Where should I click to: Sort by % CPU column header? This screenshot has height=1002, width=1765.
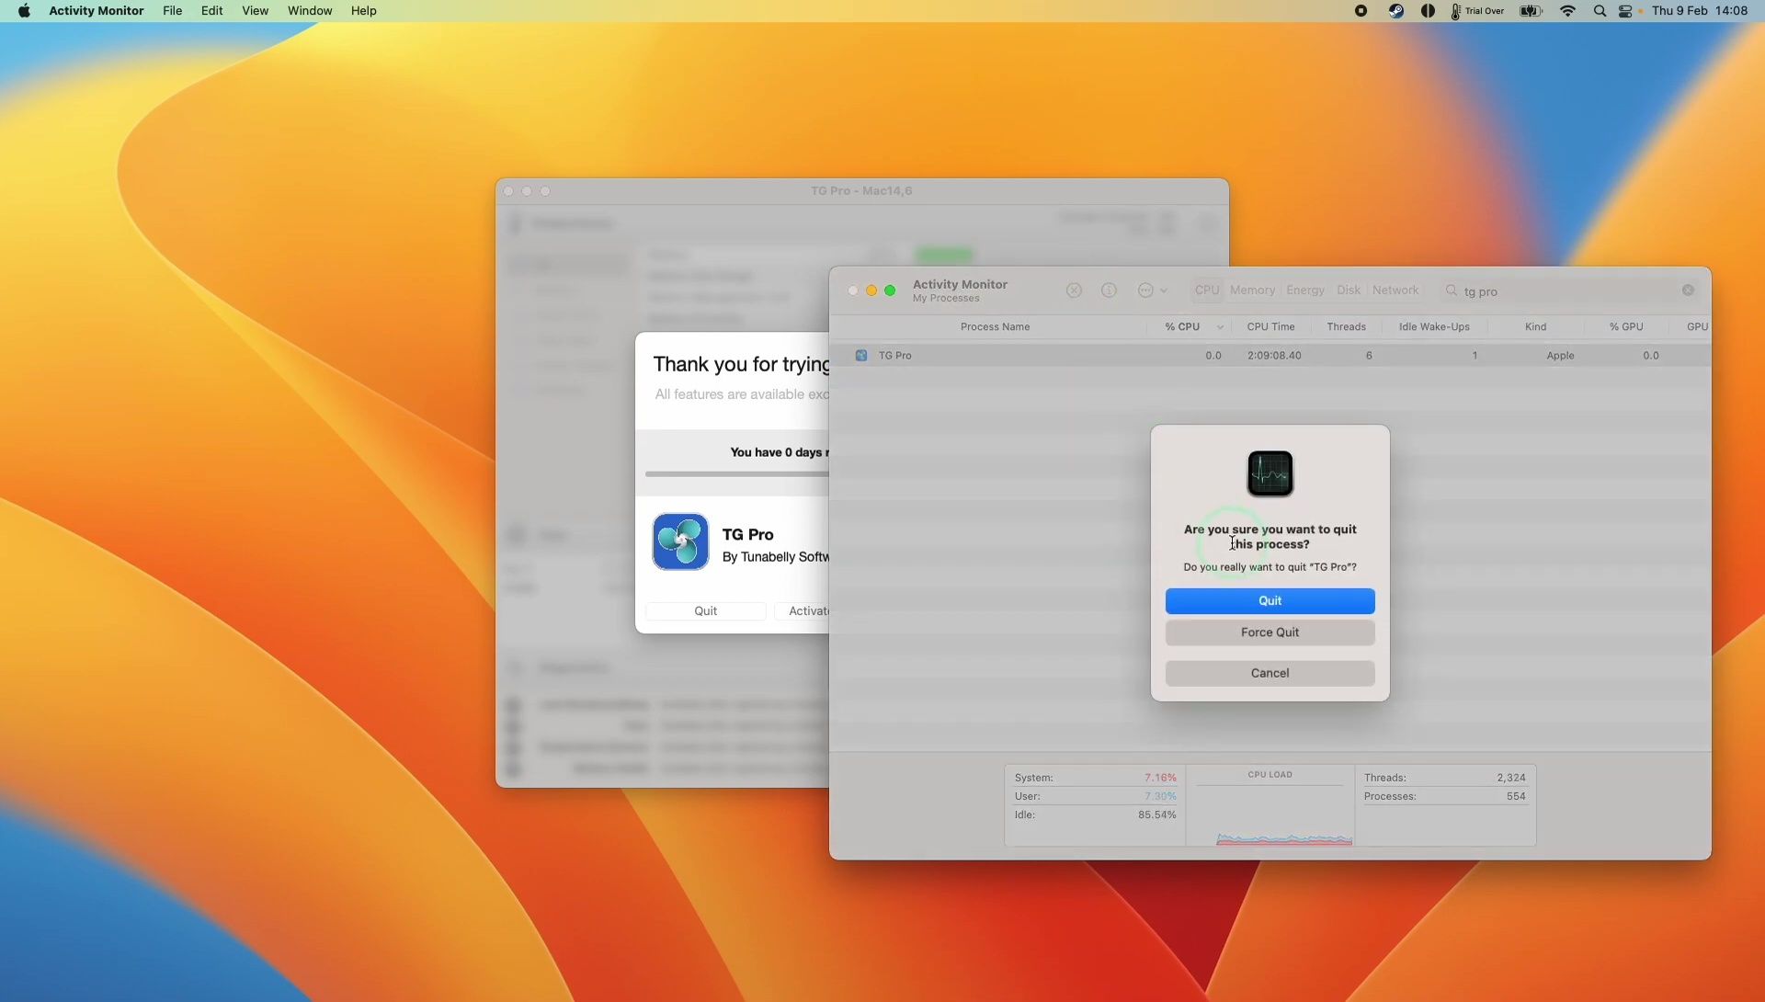coord(1182,327)
